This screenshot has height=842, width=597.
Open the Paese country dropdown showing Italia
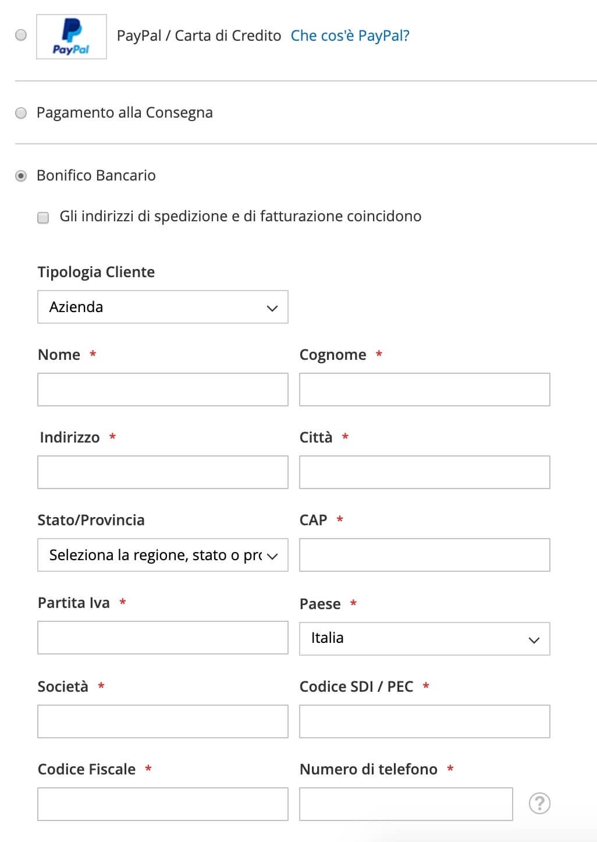[425, 639]
